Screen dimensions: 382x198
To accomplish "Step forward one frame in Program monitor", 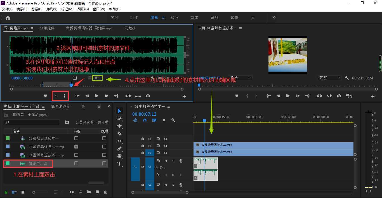I will 298,96.
